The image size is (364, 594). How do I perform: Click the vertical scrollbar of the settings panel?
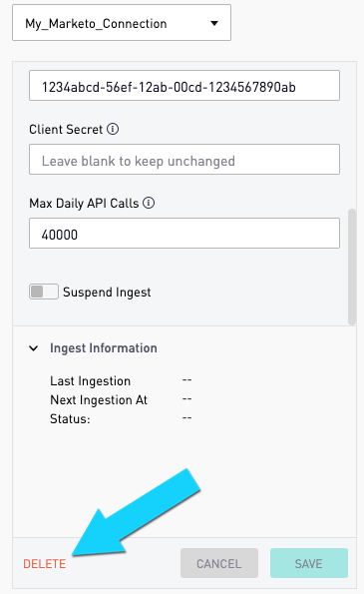point(352,267)
